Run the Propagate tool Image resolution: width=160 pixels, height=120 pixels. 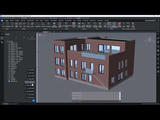click(x=48, y=24)
